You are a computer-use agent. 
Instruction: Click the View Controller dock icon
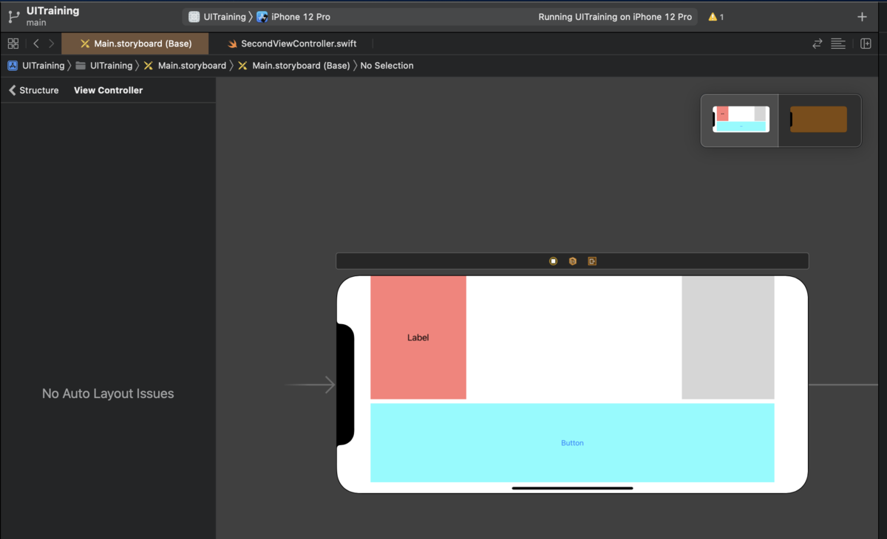(553, 261)
